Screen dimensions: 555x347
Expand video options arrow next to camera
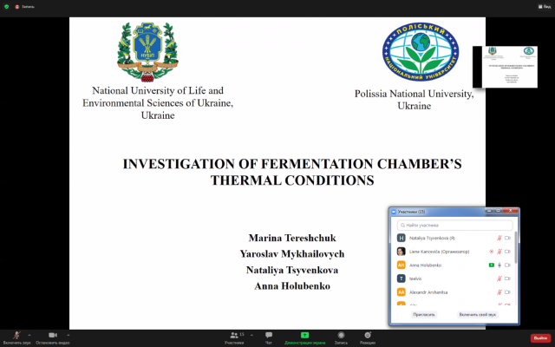click(68, 335)
